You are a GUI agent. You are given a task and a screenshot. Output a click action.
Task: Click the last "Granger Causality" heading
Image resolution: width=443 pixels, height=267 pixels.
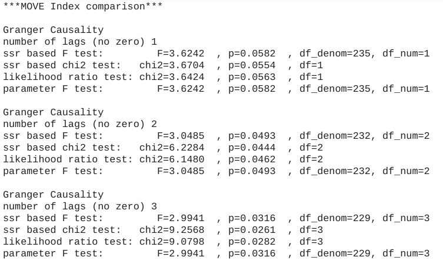pyautogui.click(x=53, y=195)
